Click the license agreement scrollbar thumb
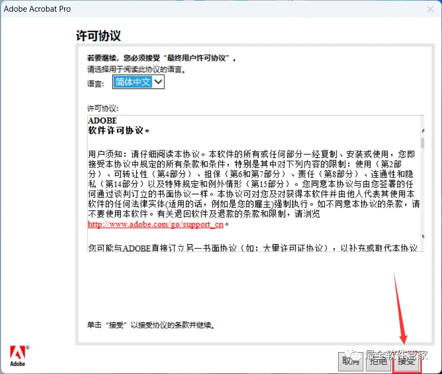This screenshot has height=374, width=442. tap(422, 143)
